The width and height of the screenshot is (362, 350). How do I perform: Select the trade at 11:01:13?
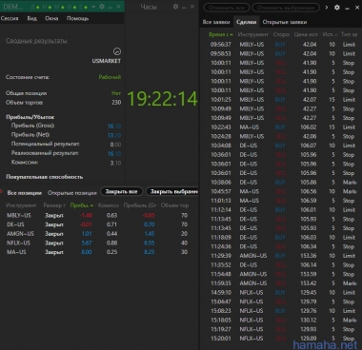click(x=281, y=201)
